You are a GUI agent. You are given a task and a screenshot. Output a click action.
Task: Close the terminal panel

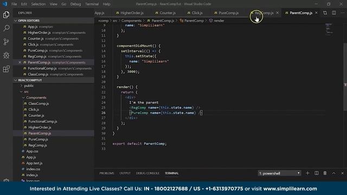342,173
